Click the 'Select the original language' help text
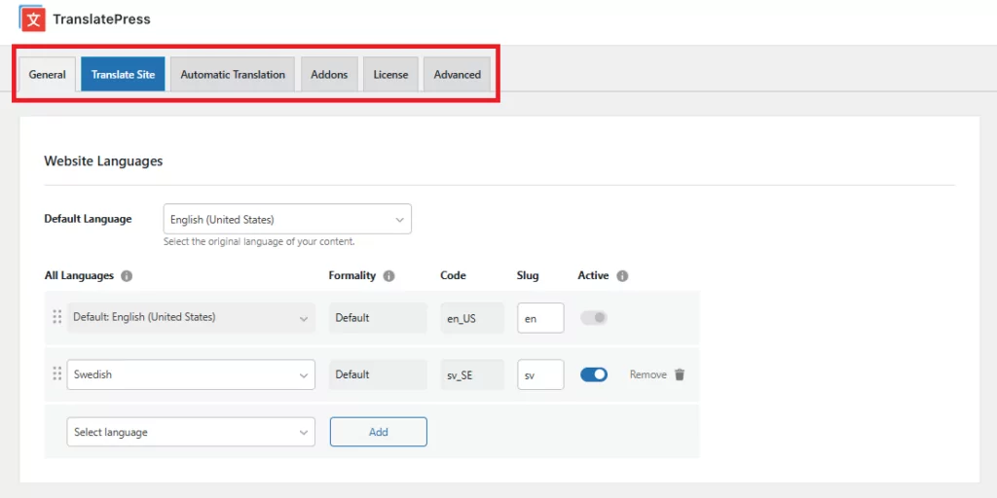 (x=259, y=242)
